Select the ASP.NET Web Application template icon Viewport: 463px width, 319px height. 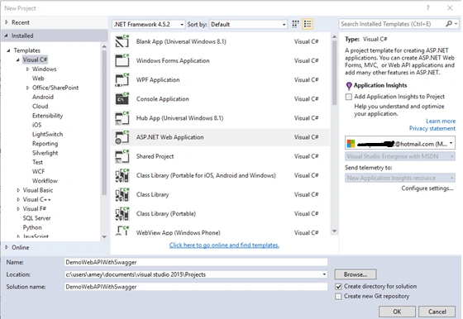coord(122,137)
